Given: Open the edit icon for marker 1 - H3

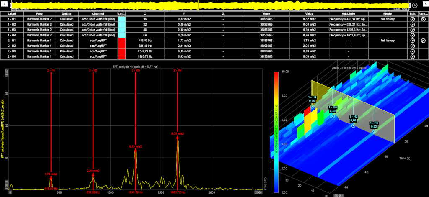Looking at the screenshot, I should click(x=413, y=30).
